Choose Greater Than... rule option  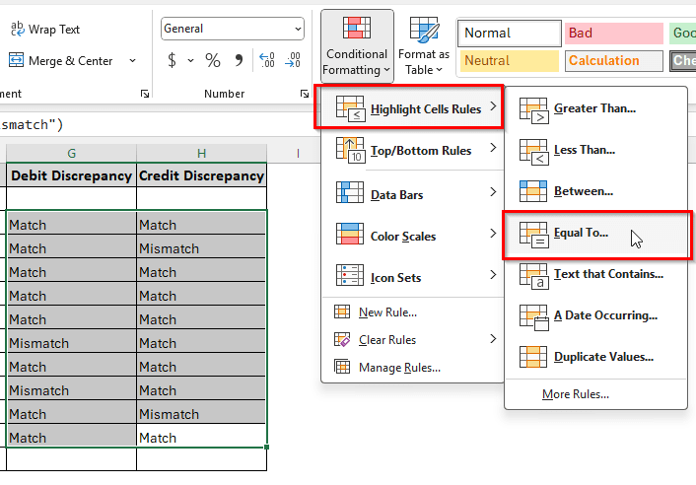593,108
